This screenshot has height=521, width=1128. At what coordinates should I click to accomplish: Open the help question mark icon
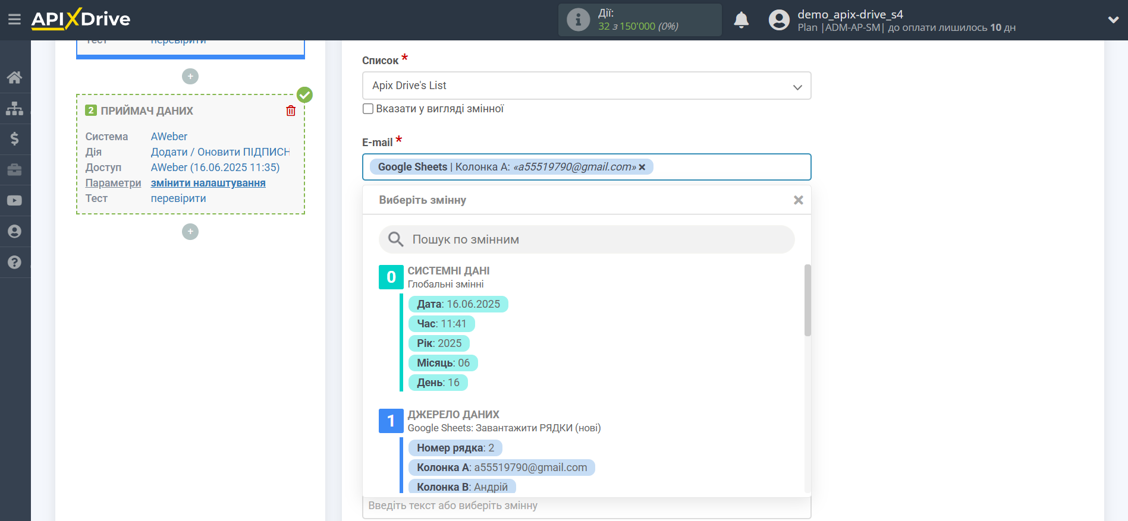[15, 263]
